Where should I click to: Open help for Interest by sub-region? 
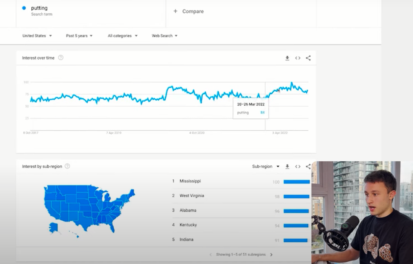pos(67,166)
